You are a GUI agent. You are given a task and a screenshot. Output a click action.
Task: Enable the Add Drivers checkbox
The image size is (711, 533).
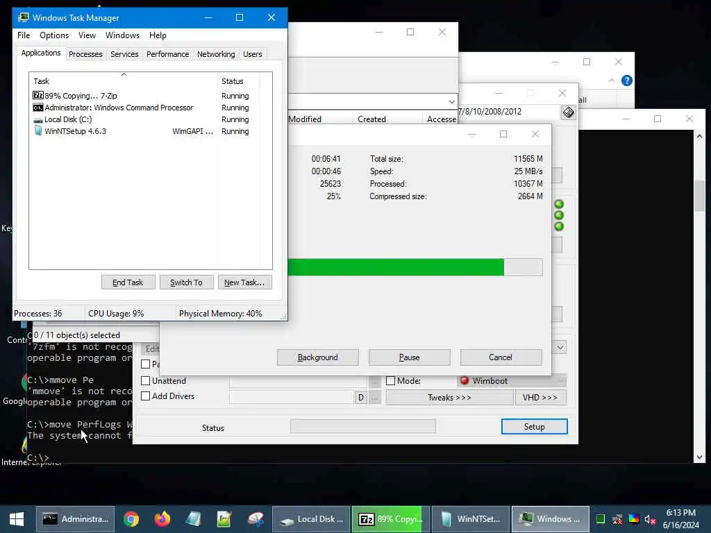click(x=146, y=396)
